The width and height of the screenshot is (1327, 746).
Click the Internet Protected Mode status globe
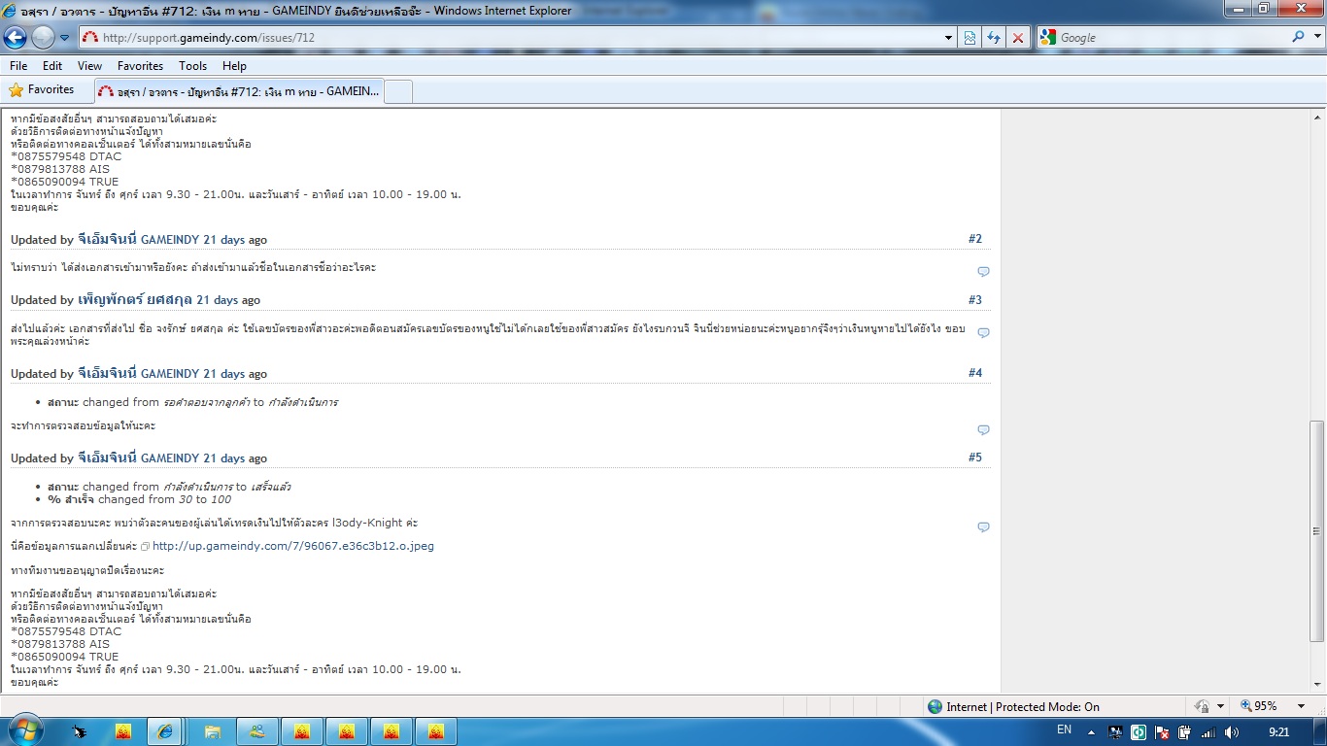(935, 707)
